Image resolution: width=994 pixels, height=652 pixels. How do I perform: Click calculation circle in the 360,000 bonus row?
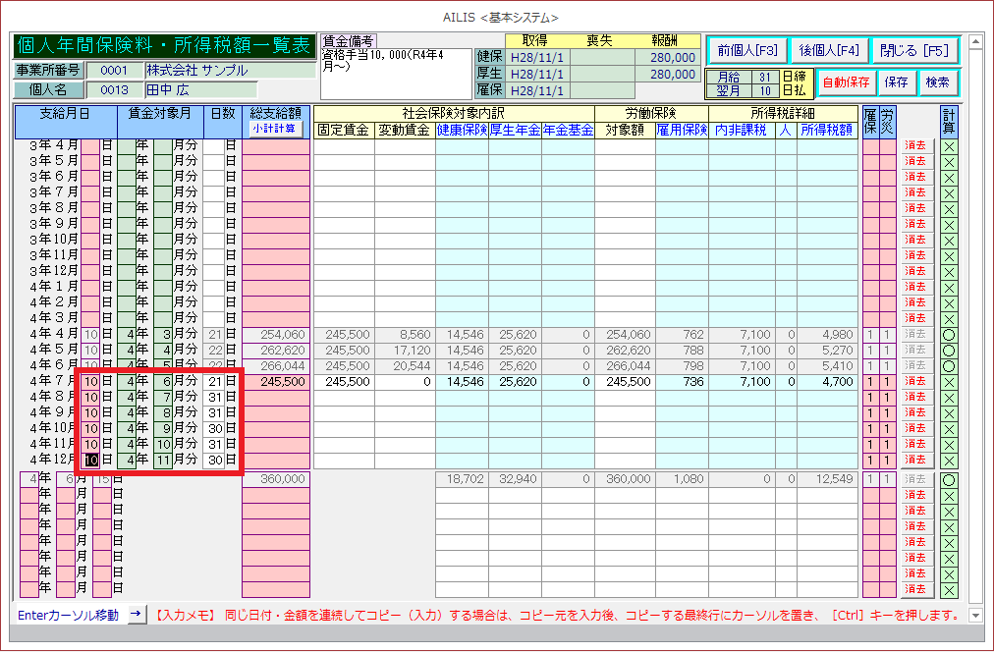tap(948, 479)
